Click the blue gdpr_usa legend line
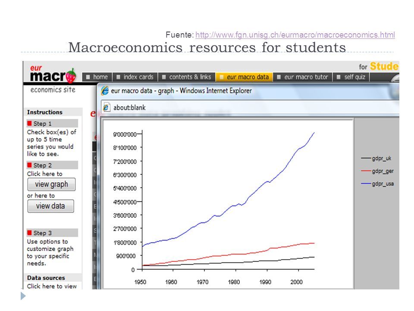414x311 pixels. (366, 184)
